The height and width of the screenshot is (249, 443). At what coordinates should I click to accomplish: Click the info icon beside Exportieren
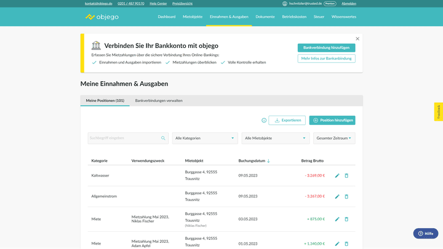(x=264, y=121)
